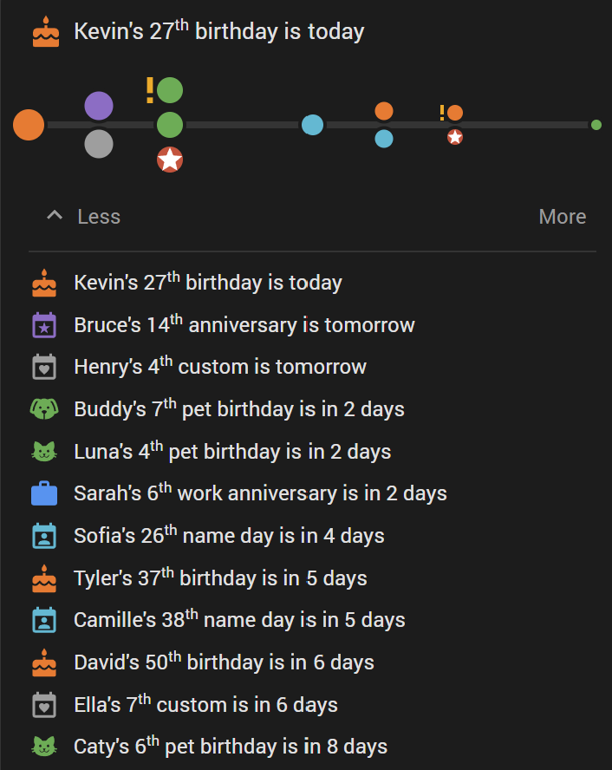Click Sarah's blue briefcase icon
The width and height of the screenshot is (612, 770).
pyautogui.click(x=44, y=493)
